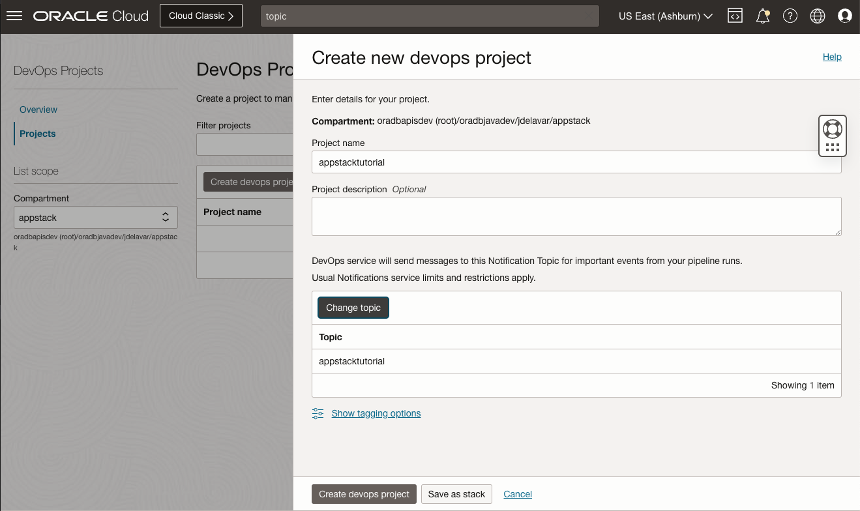Screen dimensions: 860x511
Task: Open the announcements bell icon
Action: [x=763, y=16]
